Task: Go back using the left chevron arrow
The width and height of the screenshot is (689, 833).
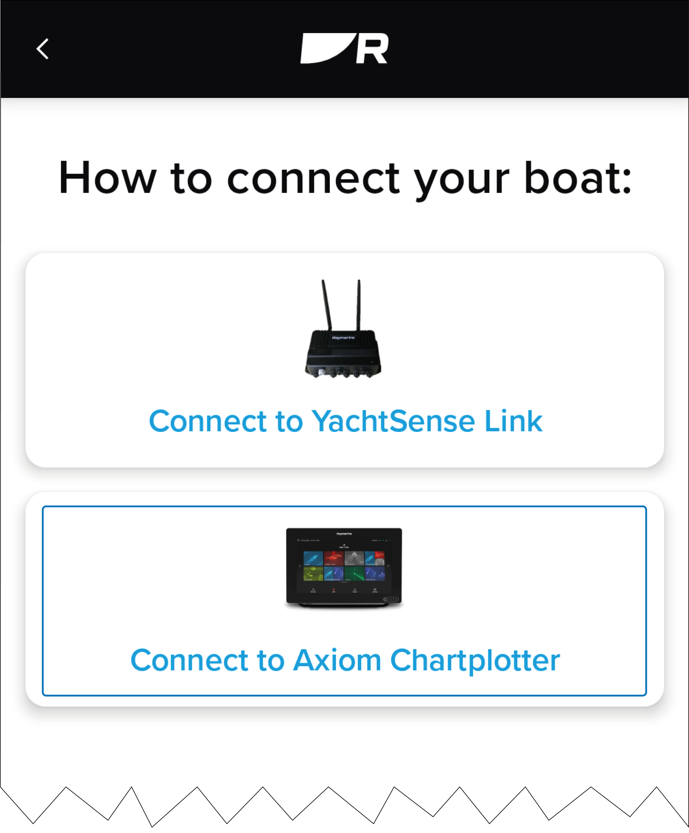Action: (42, 49)
